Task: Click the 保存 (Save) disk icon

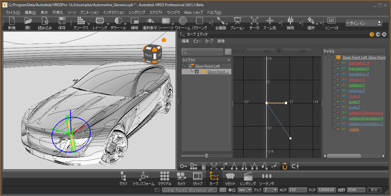Action: (61, 21)
